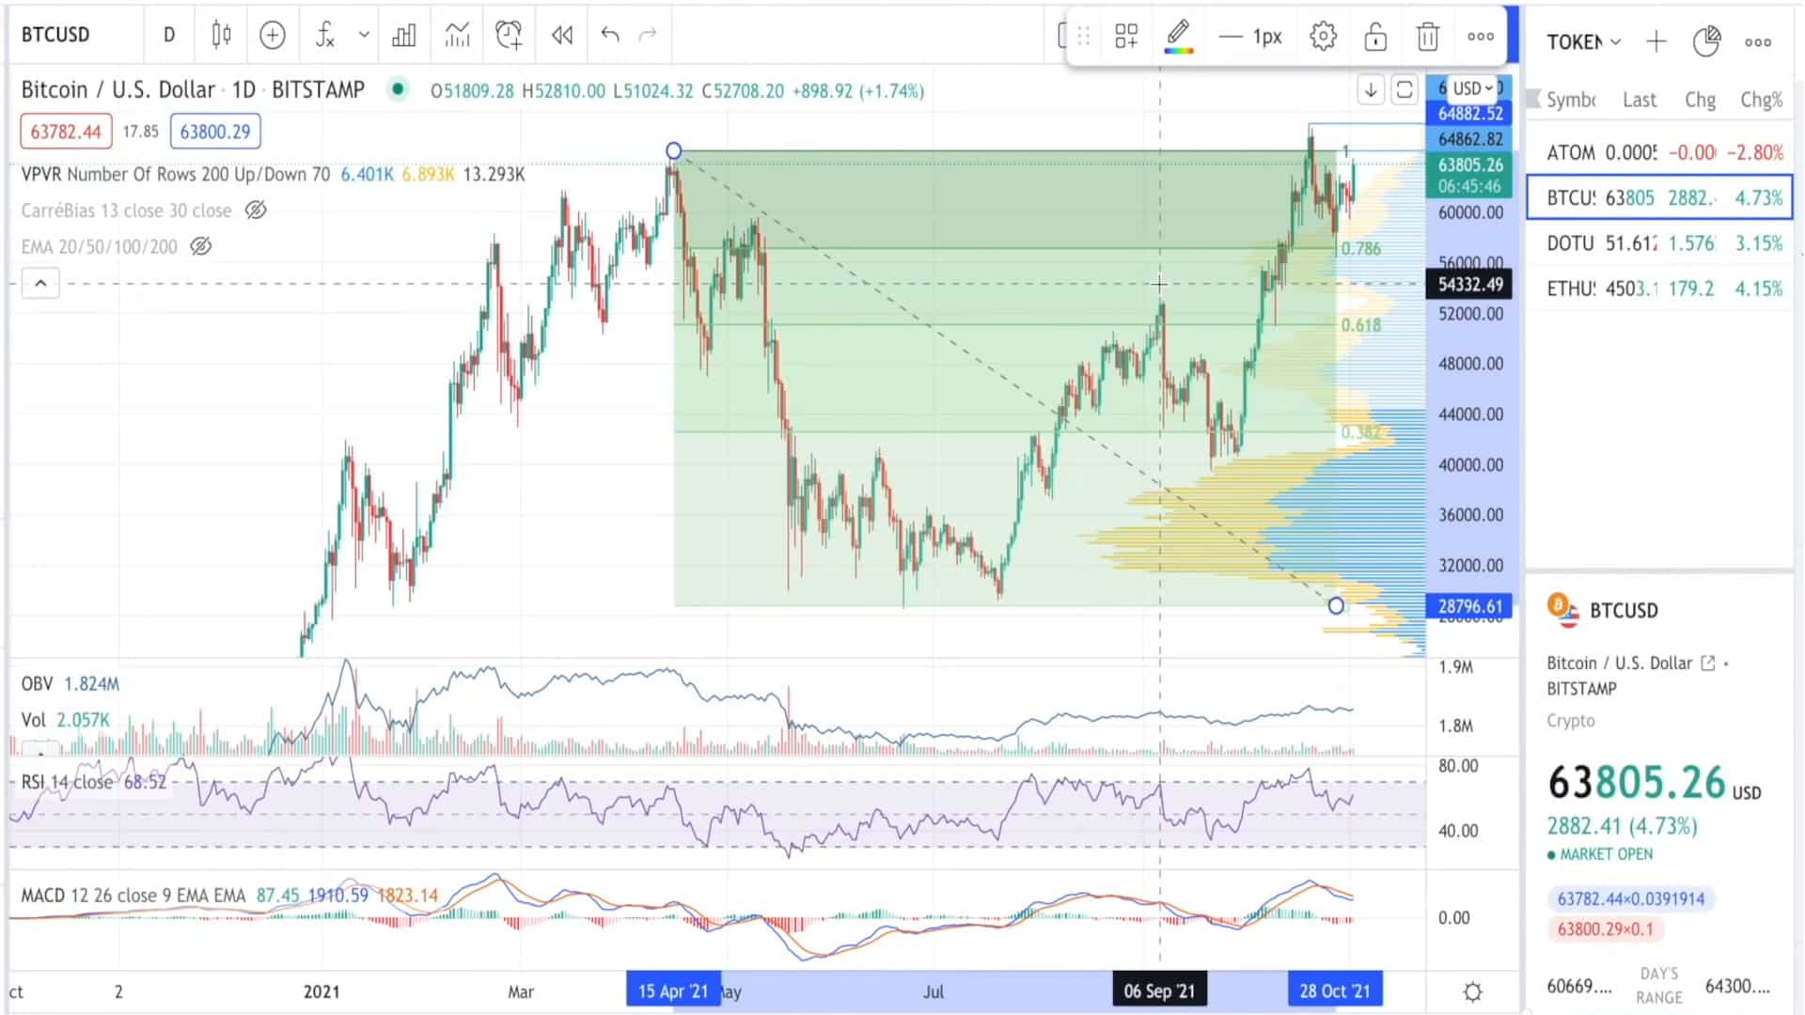Click the 15 Apr '21 date marker
Screen dimensions: 1805x1015
pyautogui.click(x=673, y=991)
